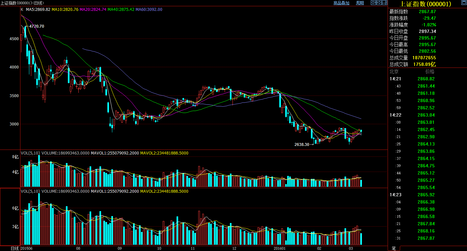Select the 笔 tab at bottom
467x251 pixels.
point(394,248)
